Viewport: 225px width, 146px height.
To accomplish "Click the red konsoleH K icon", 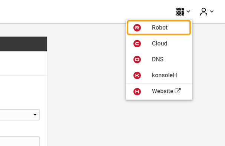I will click(x=137, y=75).
